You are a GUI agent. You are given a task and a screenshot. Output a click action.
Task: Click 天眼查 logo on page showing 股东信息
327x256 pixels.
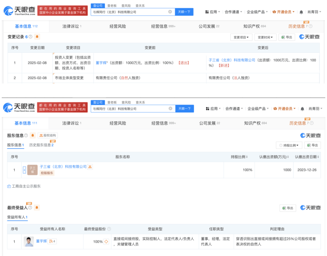coord(19,108)
